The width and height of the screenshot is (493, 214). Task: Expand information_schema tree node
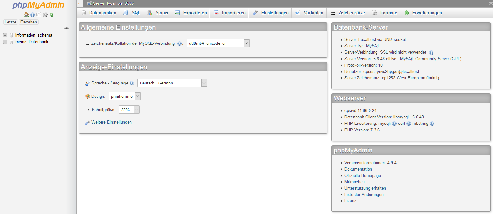(x=5, y=35)
